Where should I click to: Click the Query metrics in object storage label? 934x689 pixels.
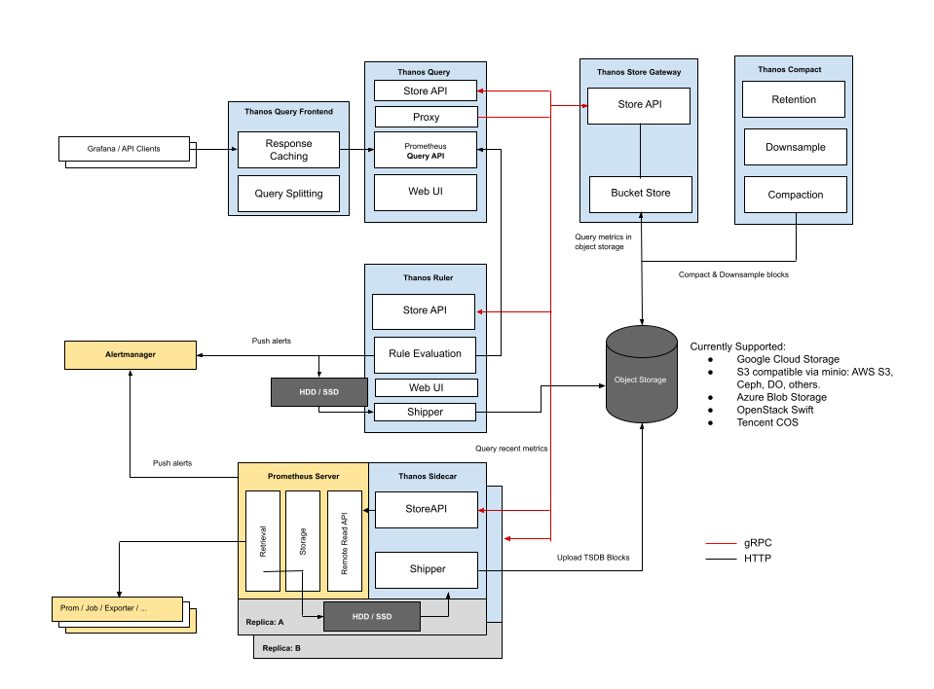(603, 241)
